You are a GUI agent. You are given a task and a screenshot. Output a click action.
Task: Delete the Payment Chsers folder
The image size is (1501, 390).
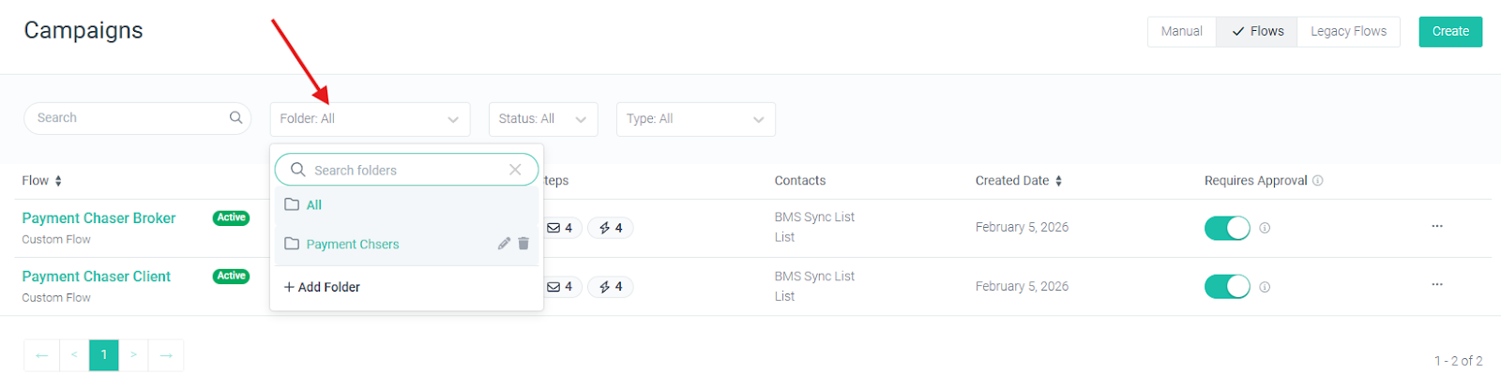point(523,244)
